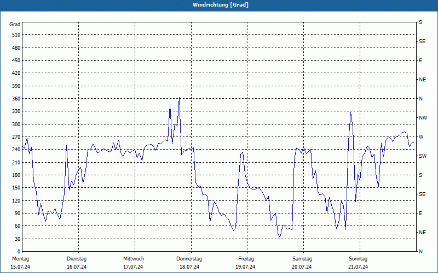The image size is (438, 273).
Task: Select the "W" compass direction label
Action: [x=421, y=137]
